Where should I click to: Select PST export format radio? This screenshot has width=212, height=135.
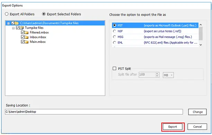click(x=115, y=25)
